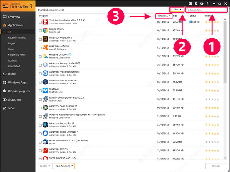The width and height of the screenshot is (230, 172).
Task: Open the Overview section
Action: coord(14,17)
